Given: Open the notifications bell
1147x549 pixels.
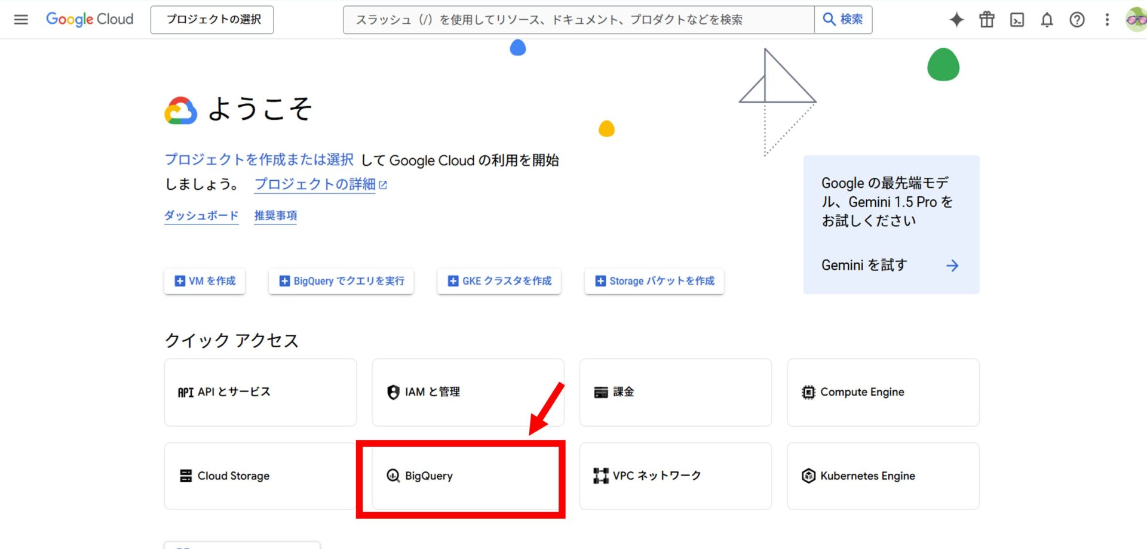Looking at the screenshot, I should pyautogui.click(x=1047, y=20).
